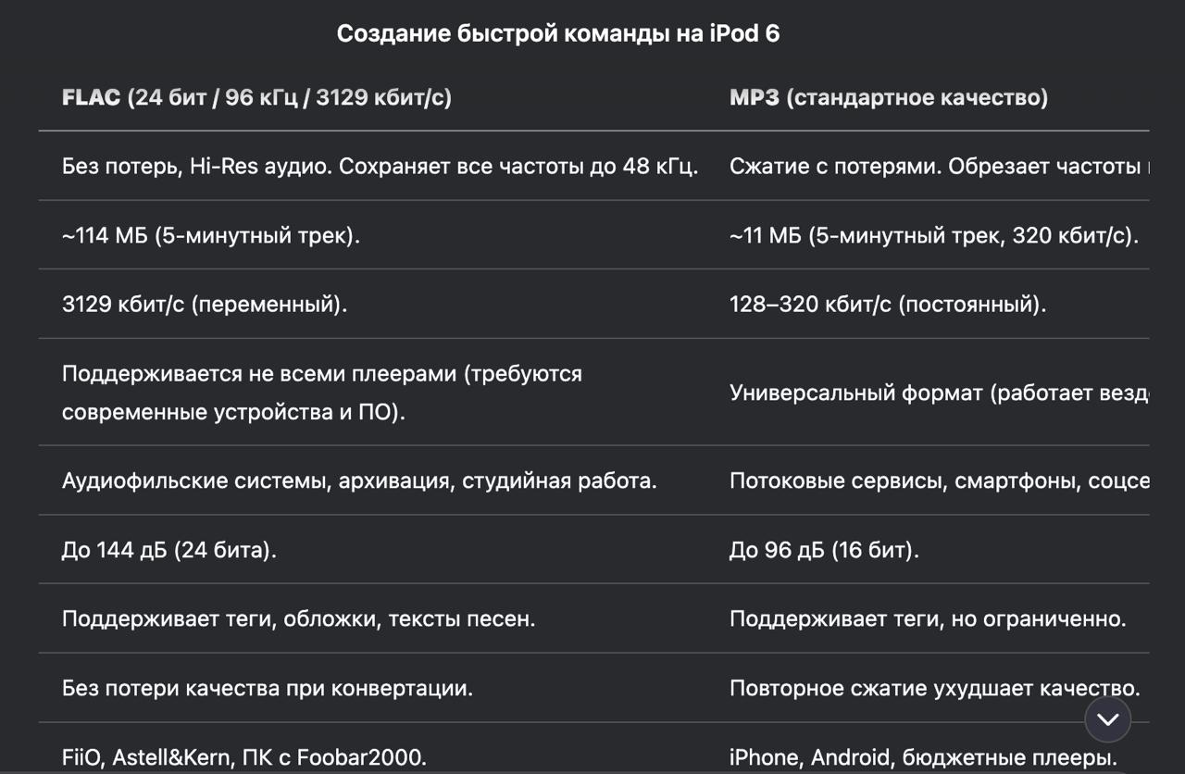Select the MP3 column header
This screenshot has height=774, width=1185.
pos(889,97)
